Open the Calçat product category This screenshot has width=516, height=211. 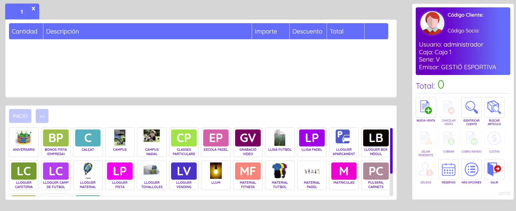(88, 142)
